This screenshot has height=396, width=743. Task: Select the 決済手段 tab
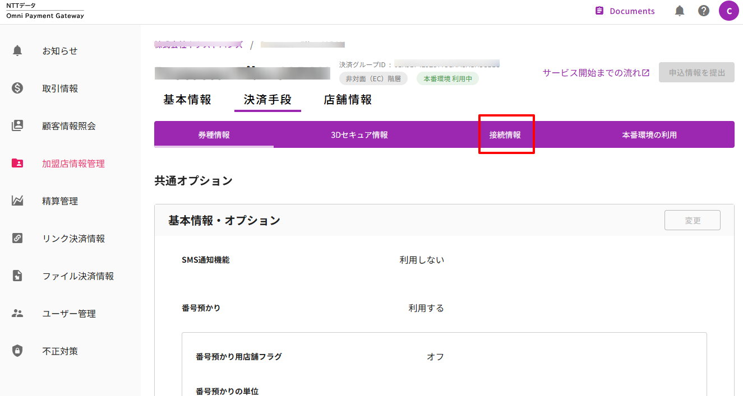tap(267, 100)
